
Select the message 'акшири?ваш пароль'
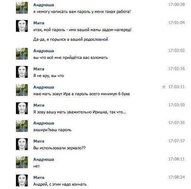[x=52, y=130]
